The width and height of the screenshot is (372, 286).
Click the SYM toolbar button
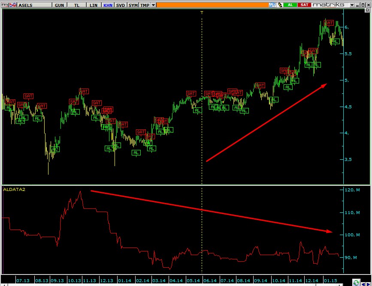133,5
